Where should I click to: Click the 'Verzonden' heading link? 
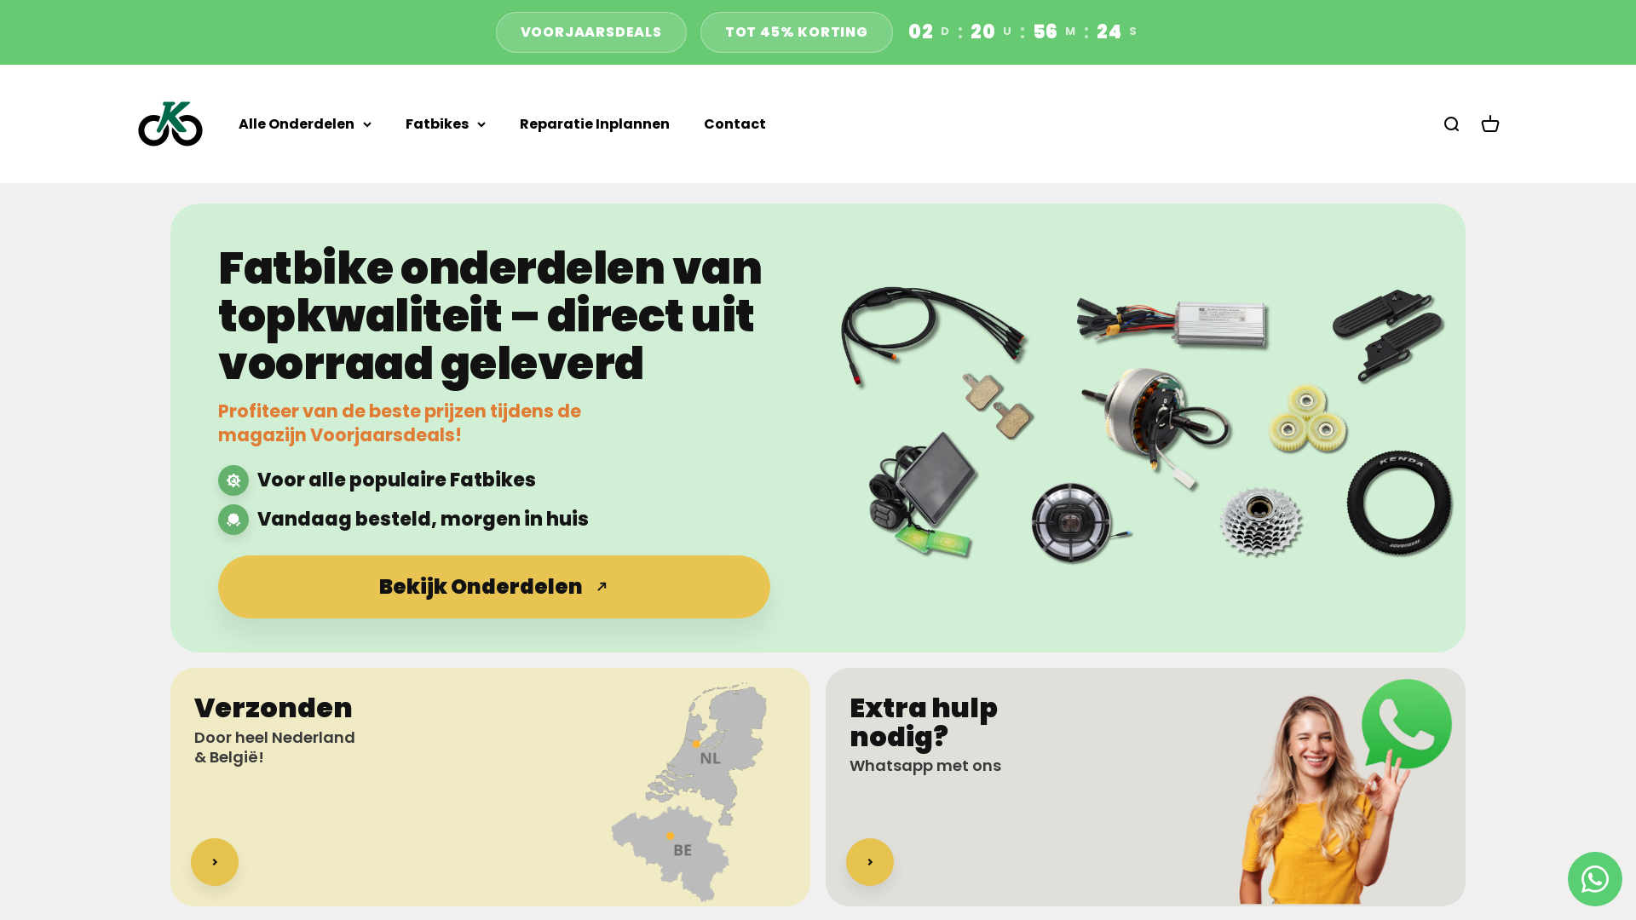click(x=274, y=708)
